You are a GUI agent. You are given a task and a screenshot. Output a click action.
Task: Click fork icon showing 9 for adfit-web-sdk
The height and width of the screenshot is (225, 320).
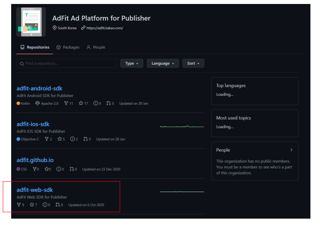[x=19, y=205]
